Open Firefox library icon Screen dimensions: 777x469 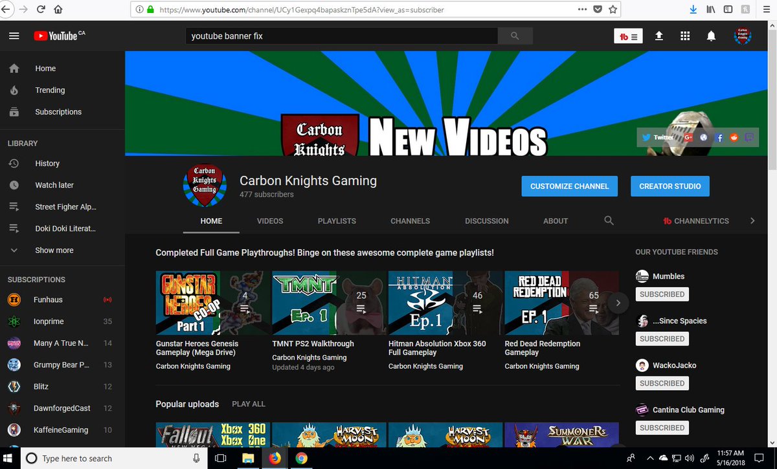point(711,10)
